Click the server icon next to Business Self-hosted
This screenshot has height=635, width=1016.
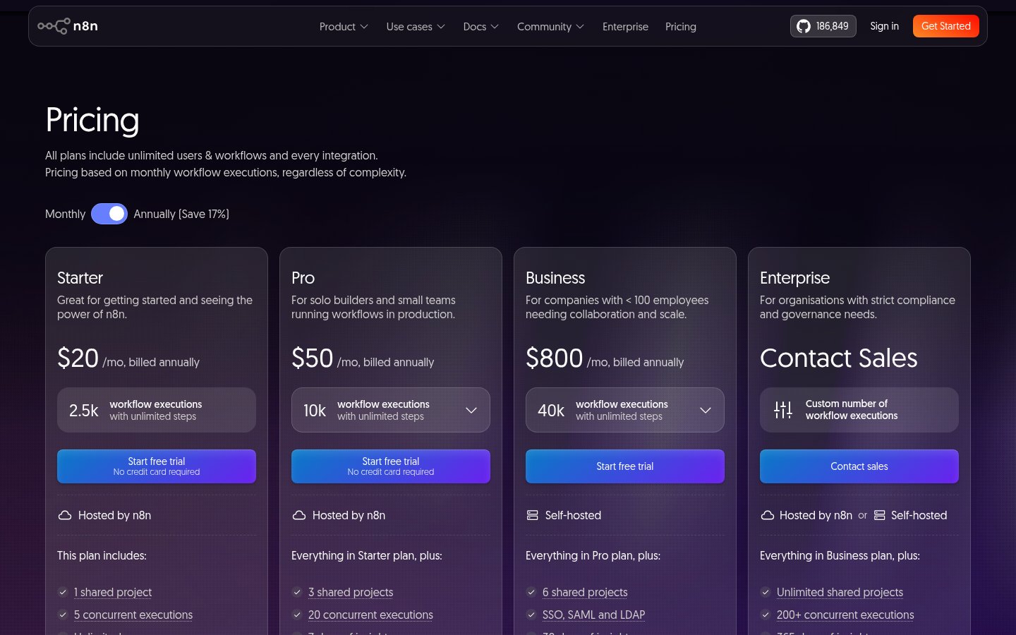point(533,515)
